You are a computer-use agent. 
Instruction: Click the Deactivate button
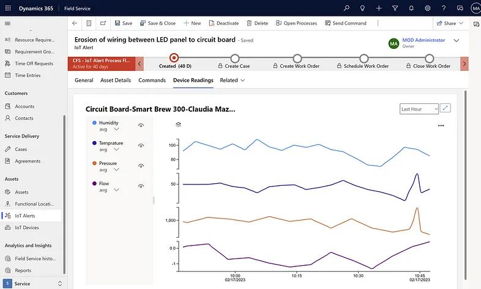pyautogui.click(x=223, y=23)
